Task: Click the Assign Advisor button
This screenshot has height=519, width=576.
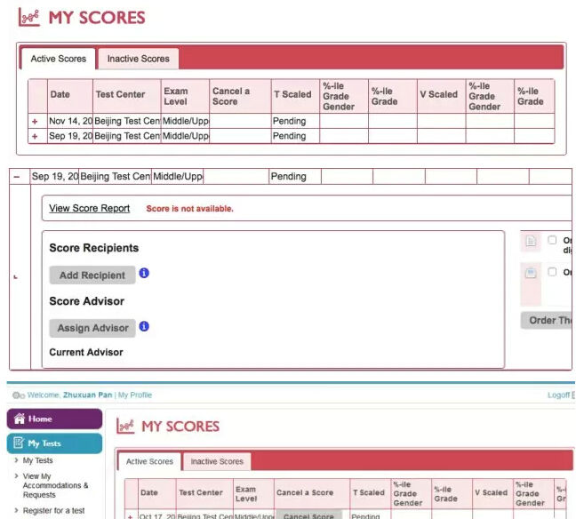Action: [x=92, y=328]
